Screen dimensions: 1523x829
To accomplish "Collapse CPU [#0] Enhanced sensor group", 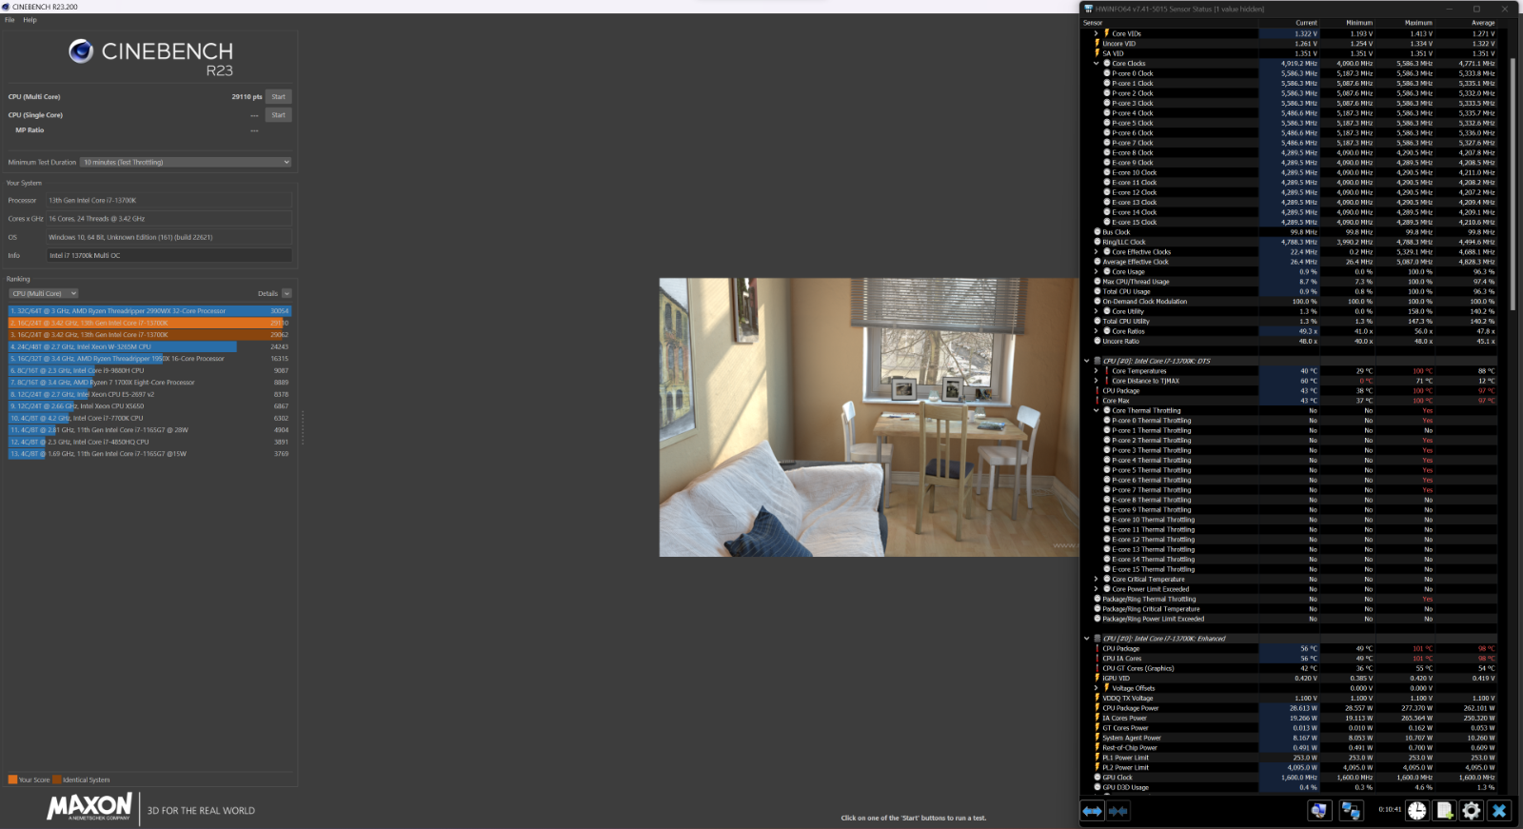I will coord(1087,639).
